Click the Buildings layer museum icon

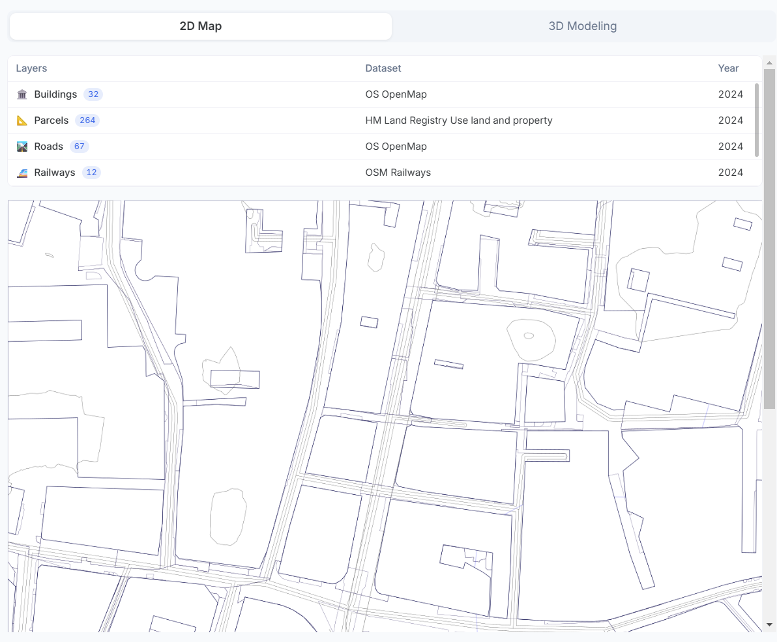click(x=22, y=94)
